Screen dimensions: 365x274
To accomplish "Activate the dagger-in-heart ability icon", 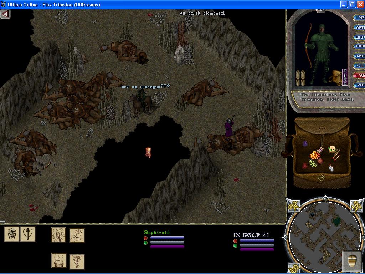I will pos(28,234).
